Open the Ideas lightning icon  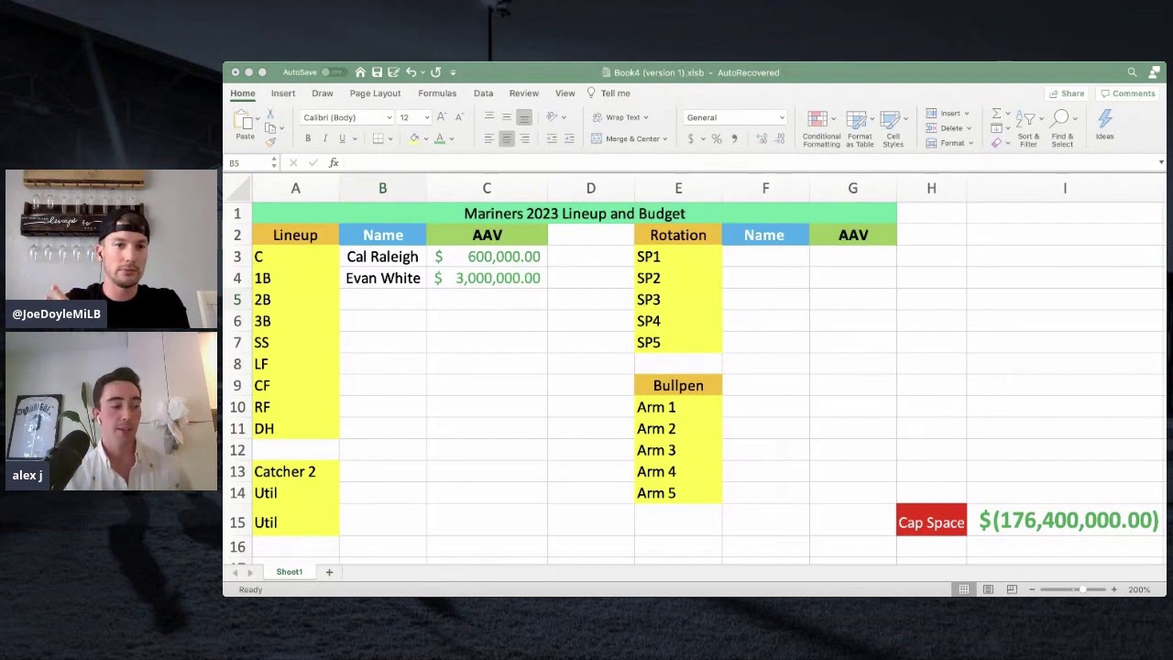(x=1104, y=124)
